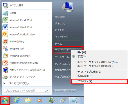This screenshot has width=128, height=105.
Task: Expand Microsoft PowerPoint 2010 jump list arrow
Action: click(x=49, y=63)
